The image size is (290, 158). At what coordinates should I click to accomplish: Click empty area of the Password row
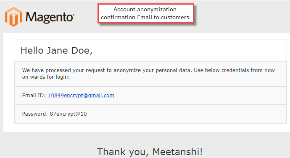pos(185,114)
